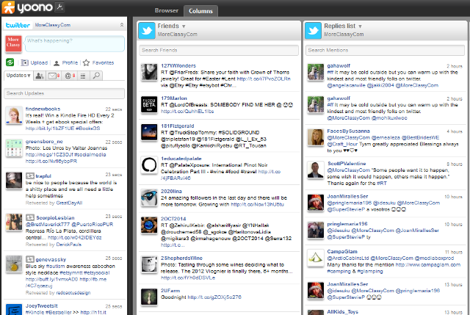Click 1educatedpalate avatar
The width and height of the screenshot is (470, 315).
tap(149, 165)
